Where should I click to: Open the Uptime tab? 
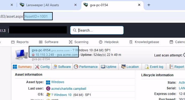[109, 67]
